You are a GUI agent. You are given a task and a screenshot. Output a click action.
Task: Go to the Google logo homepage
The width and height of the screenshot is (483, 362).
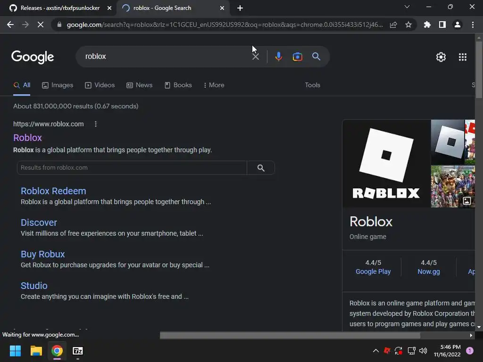tap(33, 57)
